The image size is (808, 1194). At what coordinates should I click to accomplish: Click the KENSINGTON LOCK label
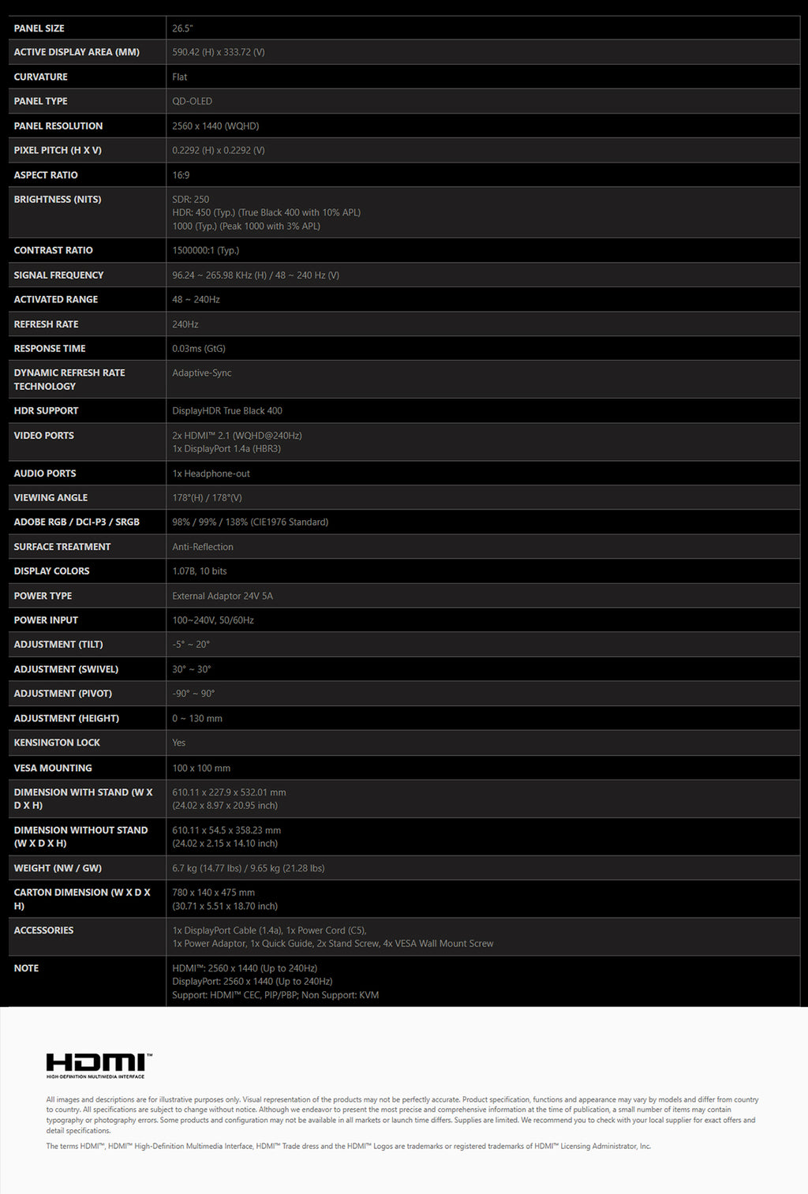(x=57, y=743)
